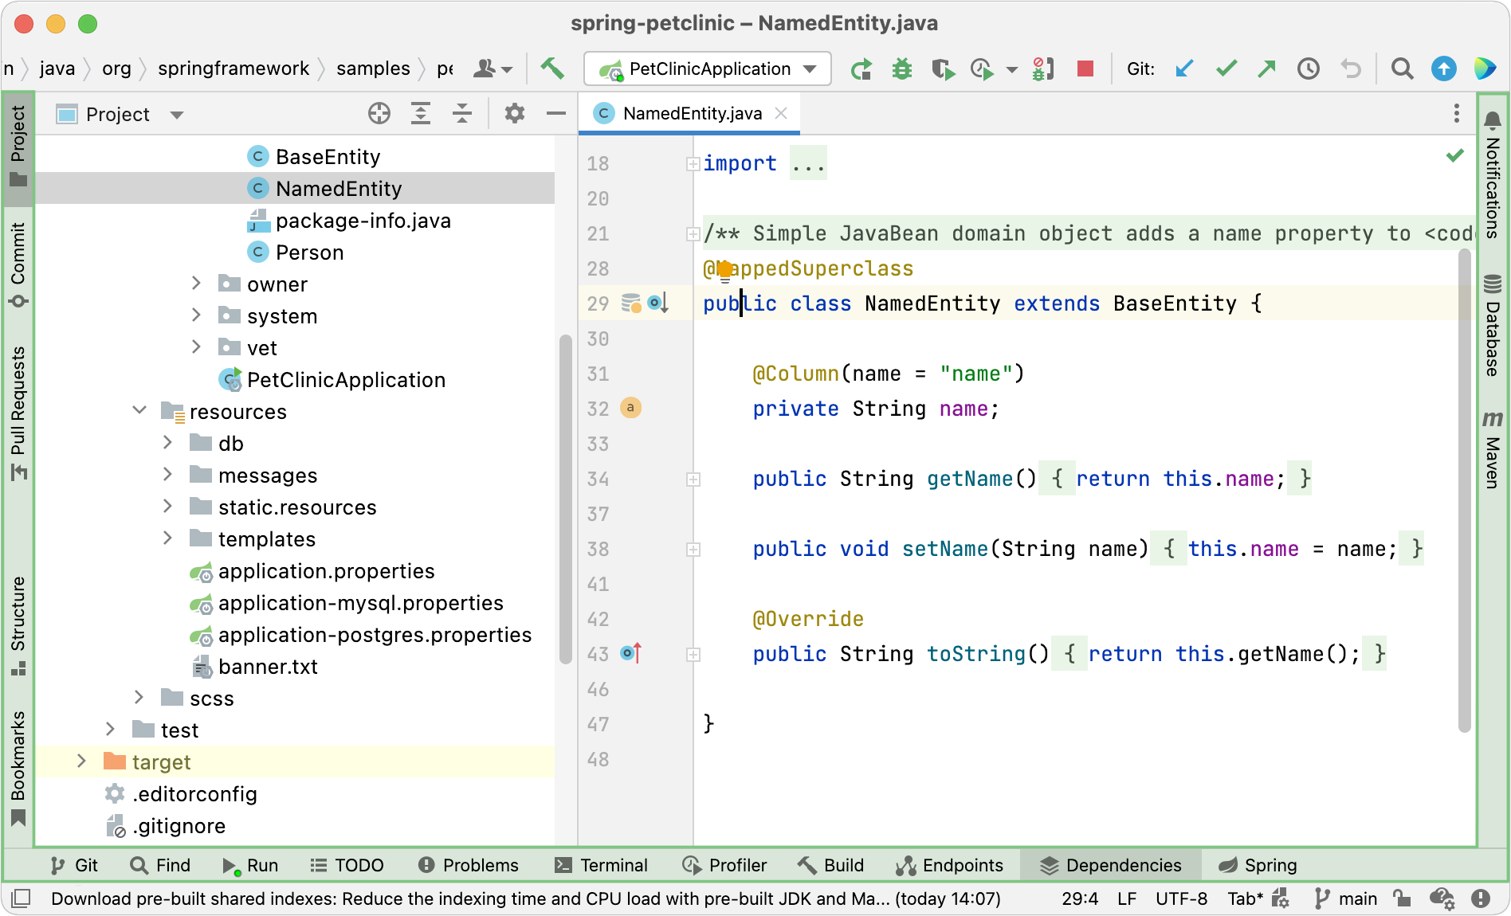This screenshot has width=1511, height=916.
Task: Open the Dependencies tool tab
Action: point(1111,865)
